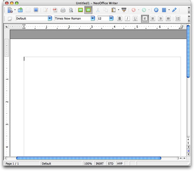Expand Formatting toolbar overflow chevron
This screenshot has width=194, height=171.
pyautogui.click(x=189, y=16)
